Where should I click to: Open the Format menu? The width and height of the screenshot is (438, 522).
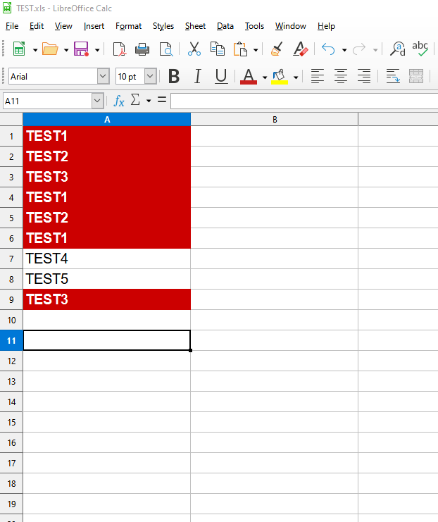coord(128,26)
